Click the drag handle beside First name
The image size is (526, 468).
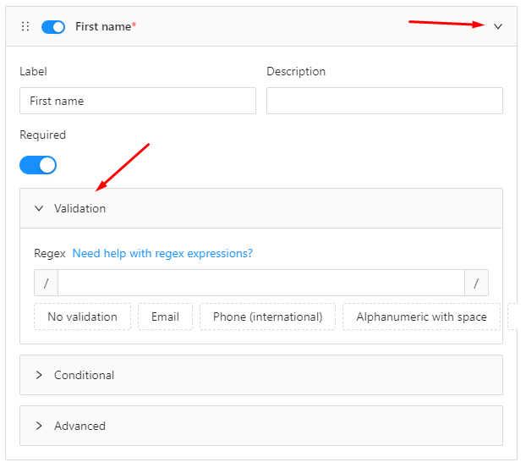[x=25, y=27]
